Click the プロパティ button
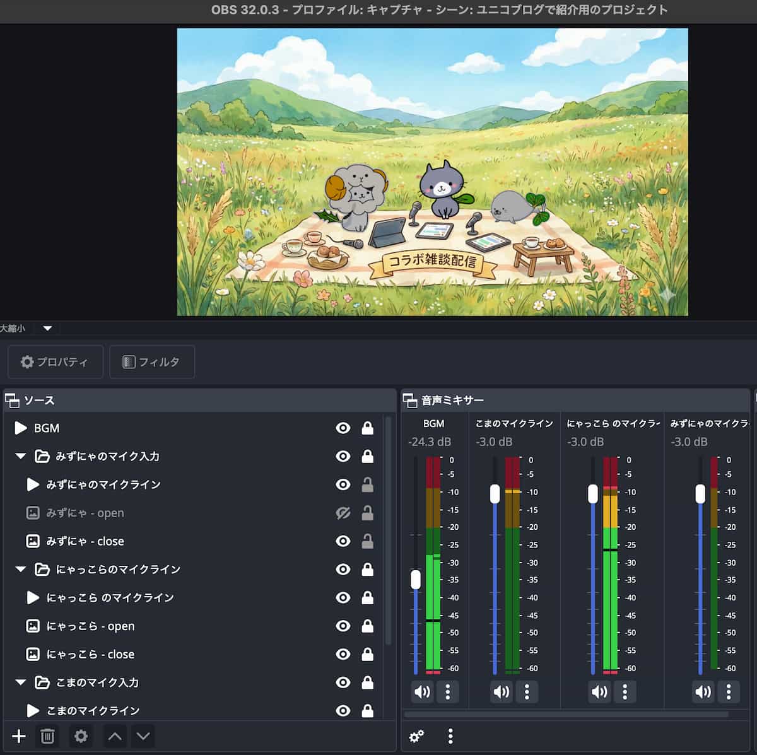 [x=55, y=362]
